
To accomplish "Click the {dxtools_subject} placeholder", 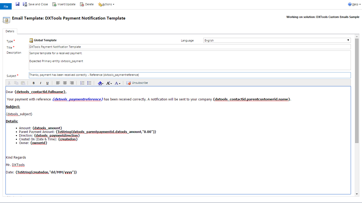I will point(19,114).
